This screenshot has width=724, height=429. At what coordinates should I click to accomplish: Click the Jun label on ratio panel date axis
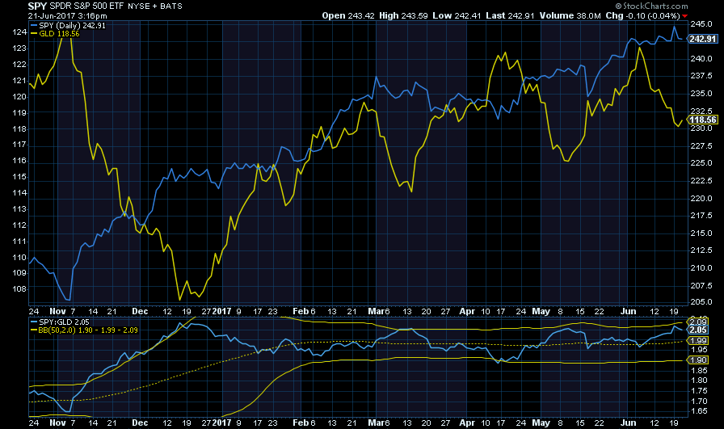(628, 423)
